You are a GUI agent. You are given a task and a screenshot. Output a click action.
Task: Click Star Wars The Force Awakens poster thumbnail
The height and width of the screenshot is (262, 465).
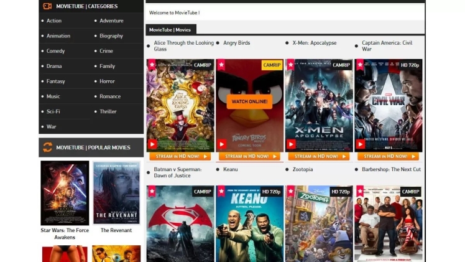[65, 193]
